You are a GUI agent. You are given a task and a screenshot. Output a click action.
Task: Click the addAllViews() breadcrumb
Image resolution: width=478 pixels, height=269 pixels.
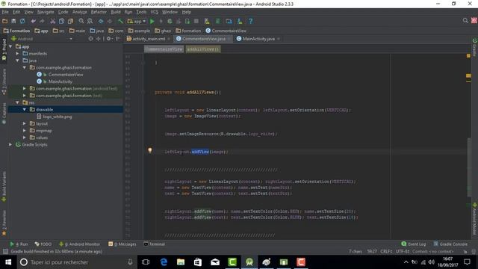coord(203,49)
